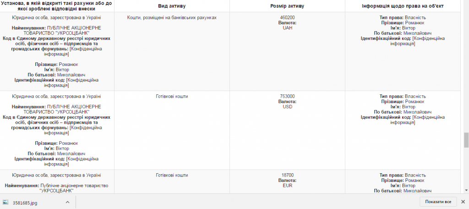Select the 'Вид активу' column header
The width and height of the screenshot is (469, 209).
tap(172, 6)
